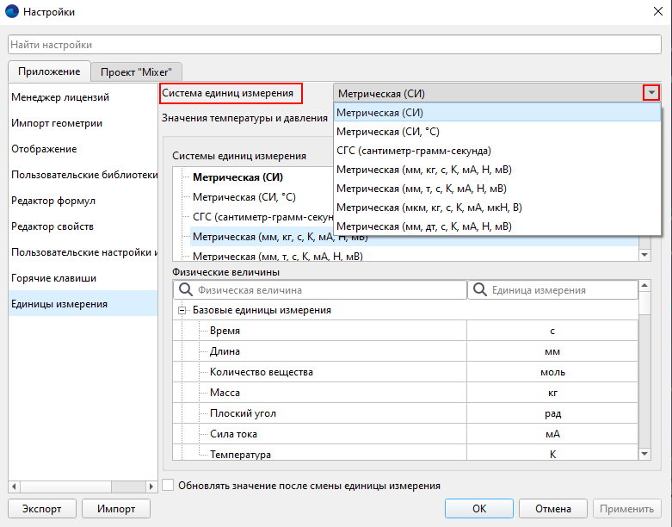The width and height of the screenshot is (672, 527).
Task: Open the Приложение tab
Action: click(49, 71)
